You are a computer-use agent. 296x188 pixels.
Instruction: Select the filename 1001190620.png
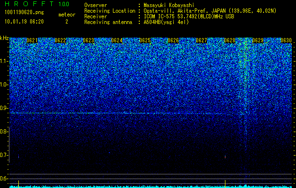[24, 13]
